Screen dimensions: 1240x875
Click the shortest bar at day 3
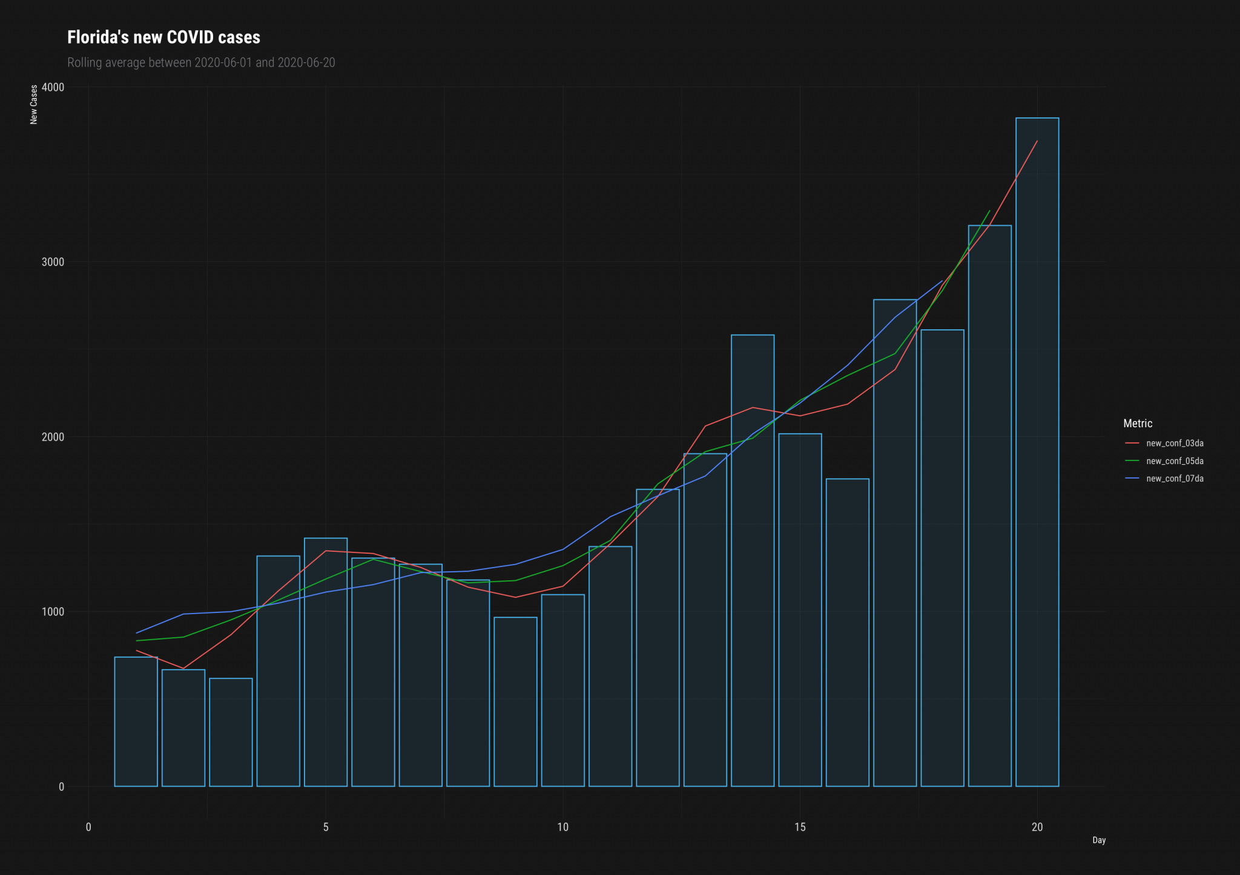tap(231, 732)
